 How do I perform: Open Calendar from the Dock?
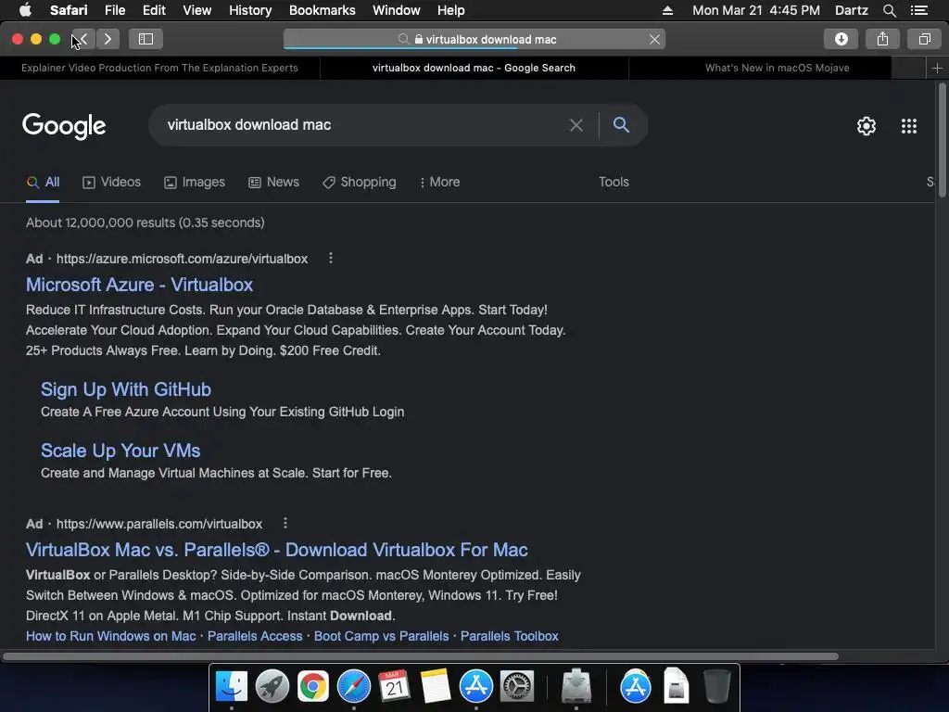pyautogui.click(x=395, y=687)
